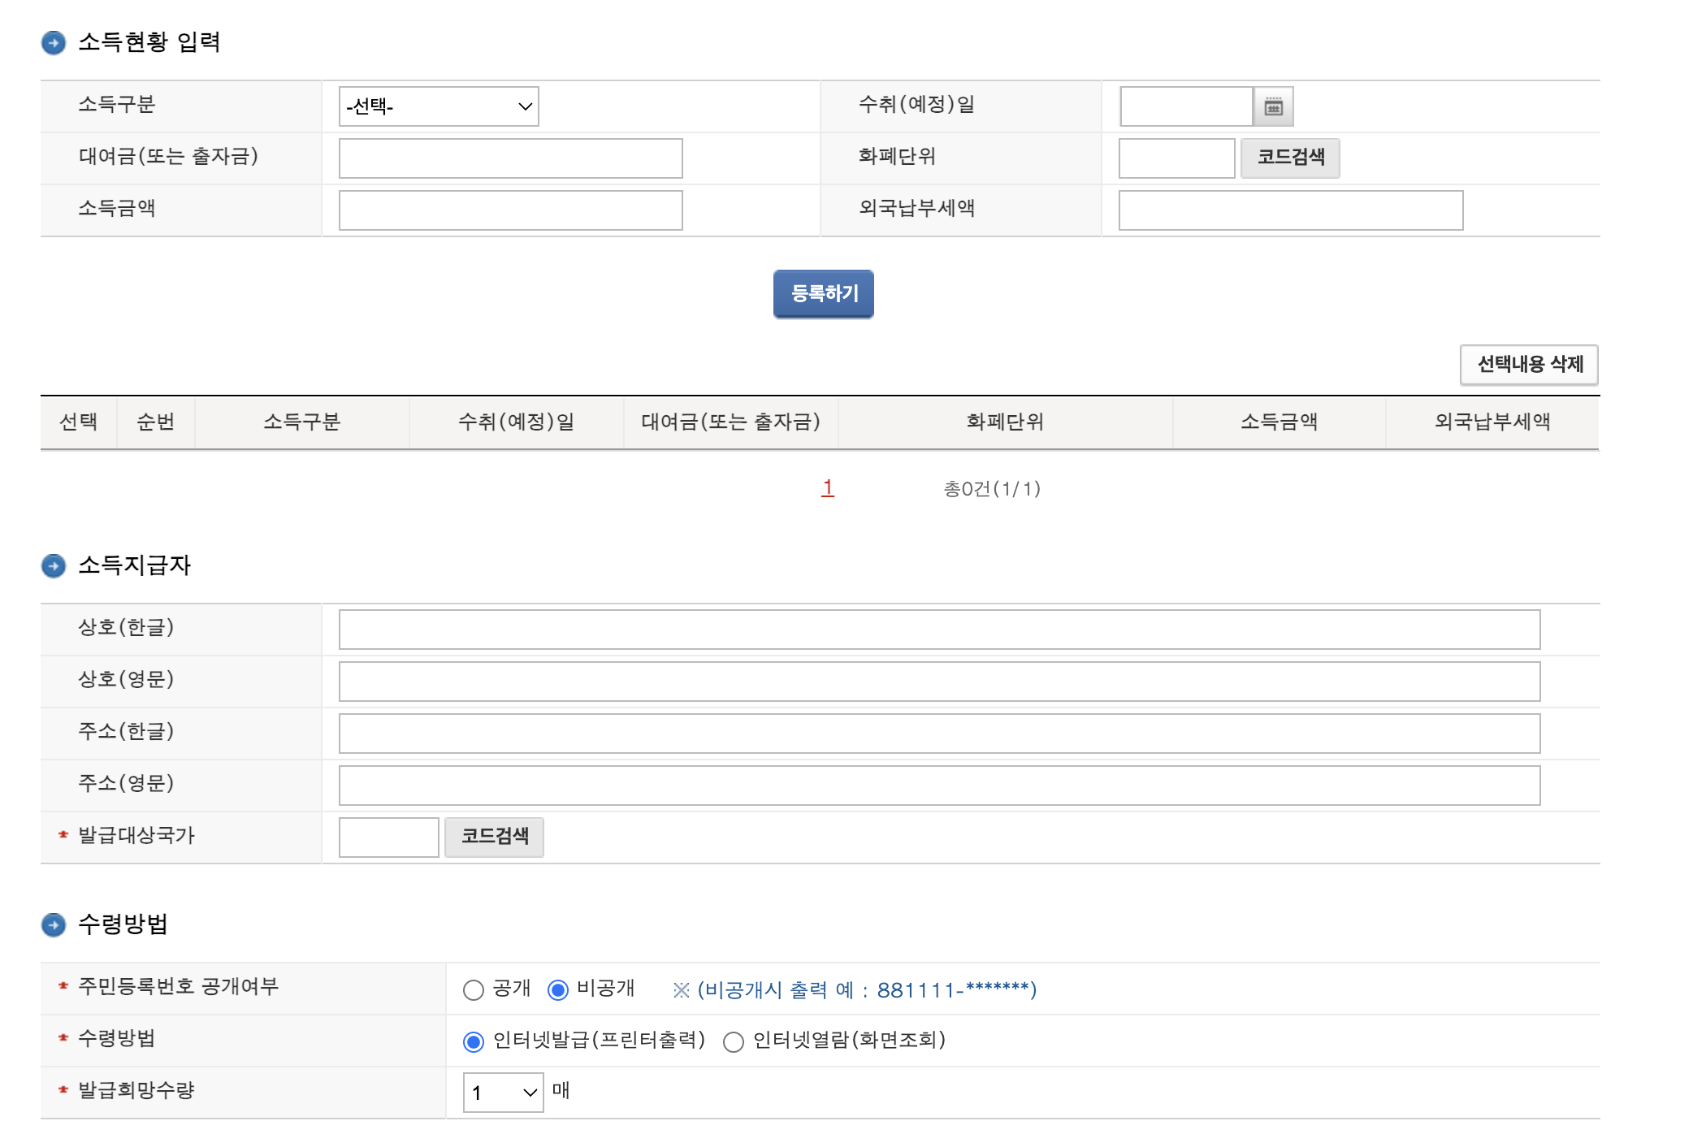The image size is (1693, 1147).
Task: Click the 대여금(또는 출자금) input field
Action: (x=510, y=158)
